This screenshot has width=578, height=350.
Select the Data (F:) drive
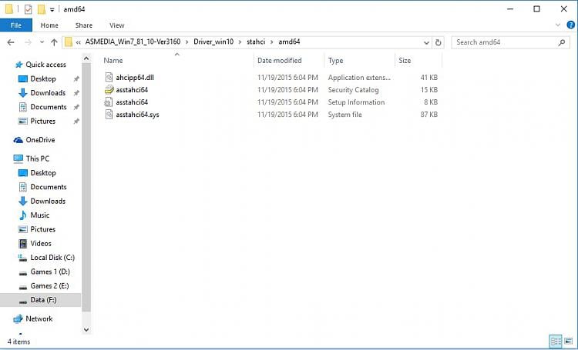pyautogui.click(x=40, y=300)
